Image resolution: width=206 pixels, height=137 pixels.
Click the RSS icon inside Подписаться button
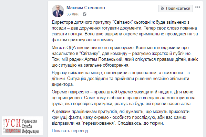[163, 9]
